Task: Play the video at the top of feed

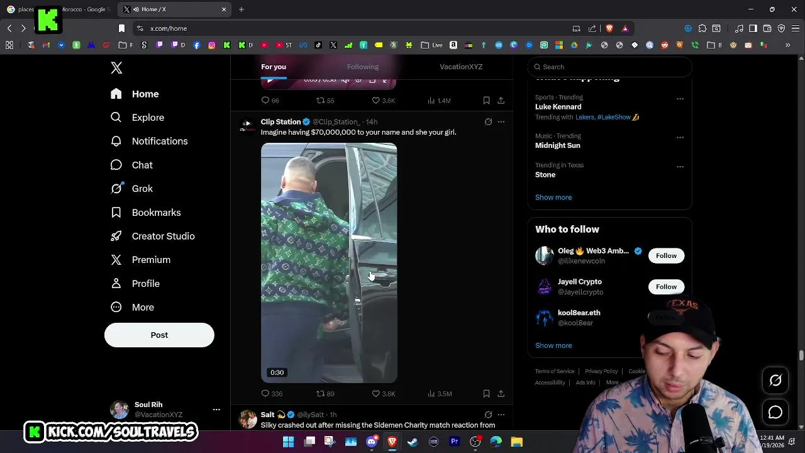Action: coord(270,80)
